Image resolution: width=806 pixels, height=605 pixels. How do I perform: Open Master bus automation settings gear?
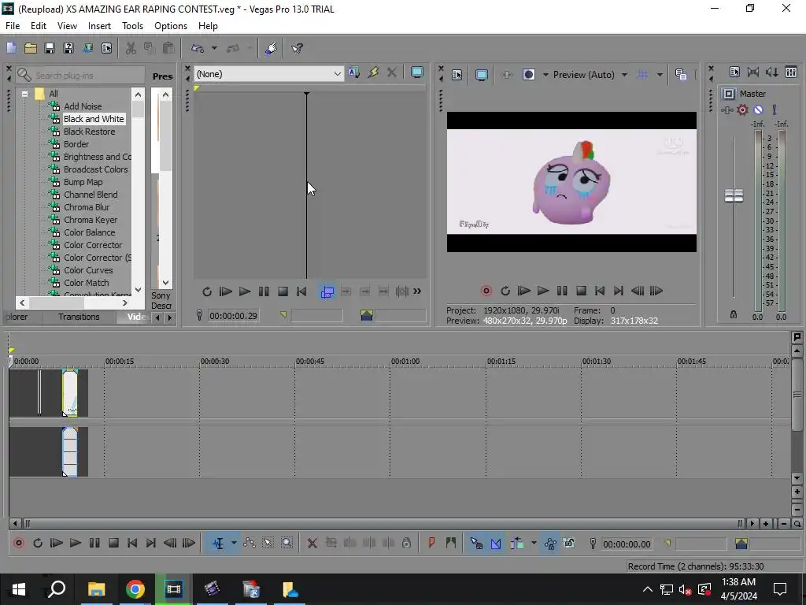(742, 109)
